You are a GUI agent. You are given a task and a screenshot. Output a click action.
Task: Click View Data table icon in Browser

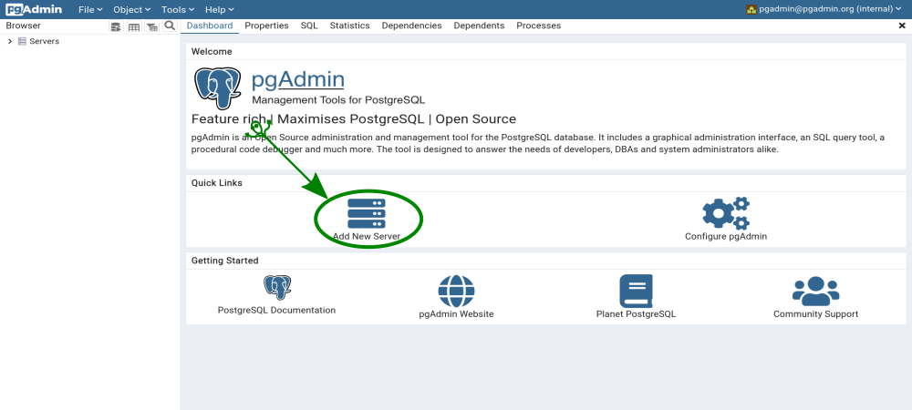pyautogui.click(x=134, y=26)
